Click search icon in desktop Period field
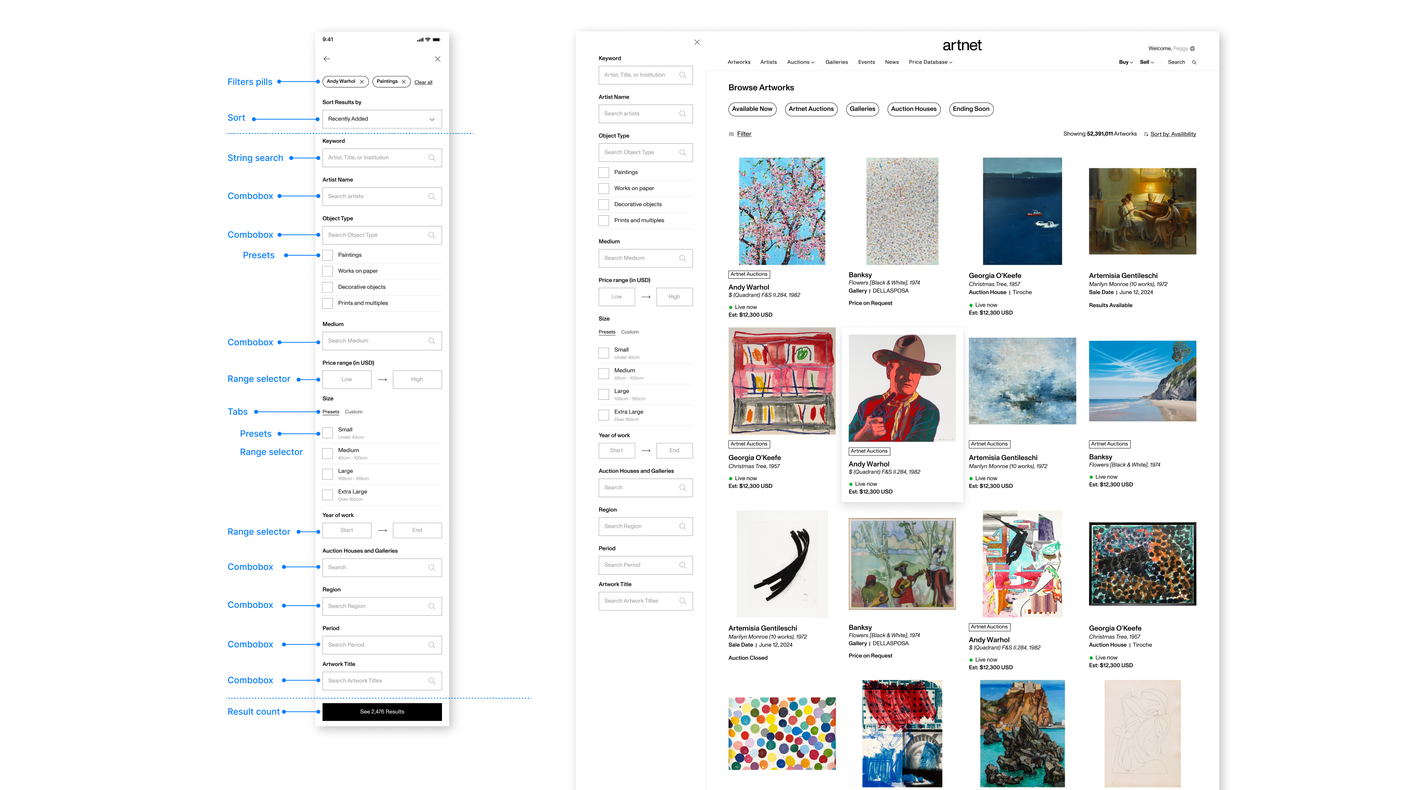 coord(683,565)
